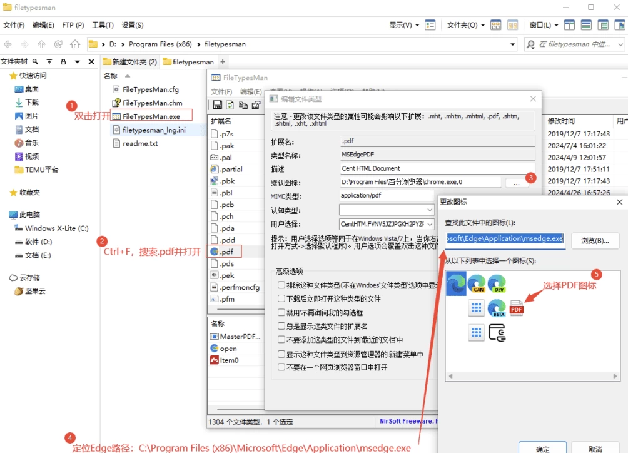
Task: Expand the 用户选择 combo box
Action: click(430, 224)
